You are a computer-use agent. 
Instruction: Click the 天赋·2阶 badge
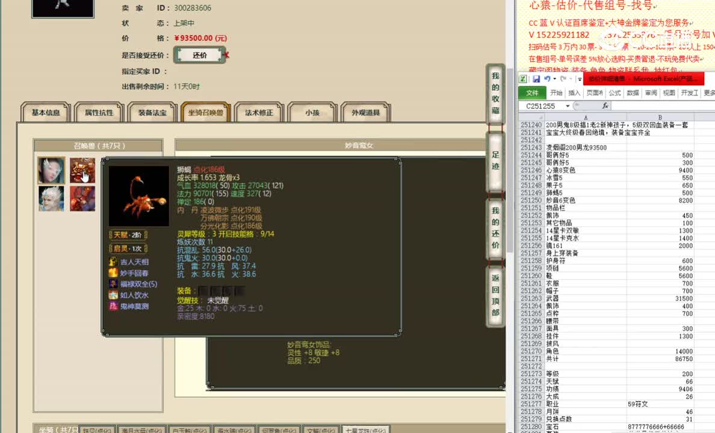(128, 235)
